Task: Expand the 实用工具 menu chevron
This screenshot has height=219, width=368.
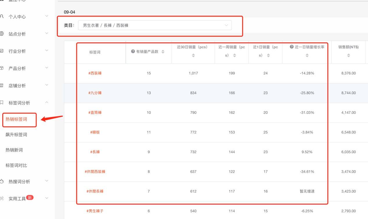Action: pos(47,198)
